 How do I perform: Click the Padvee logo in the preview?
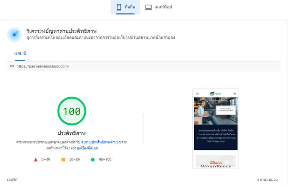[215, 93]
